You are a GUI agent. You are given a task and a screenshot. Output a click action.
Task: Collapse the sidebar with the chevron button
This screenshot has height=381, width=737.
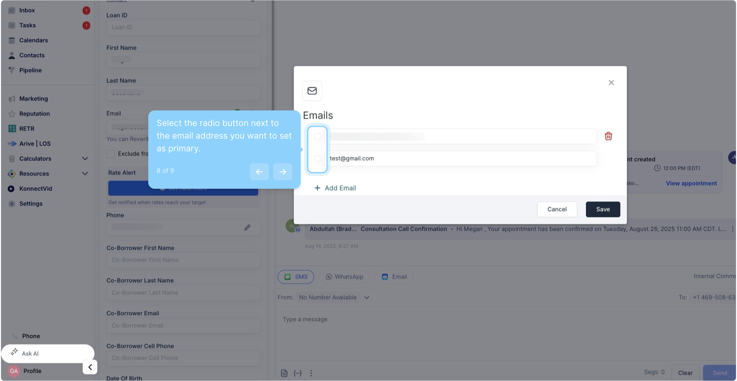coord(90,367)
